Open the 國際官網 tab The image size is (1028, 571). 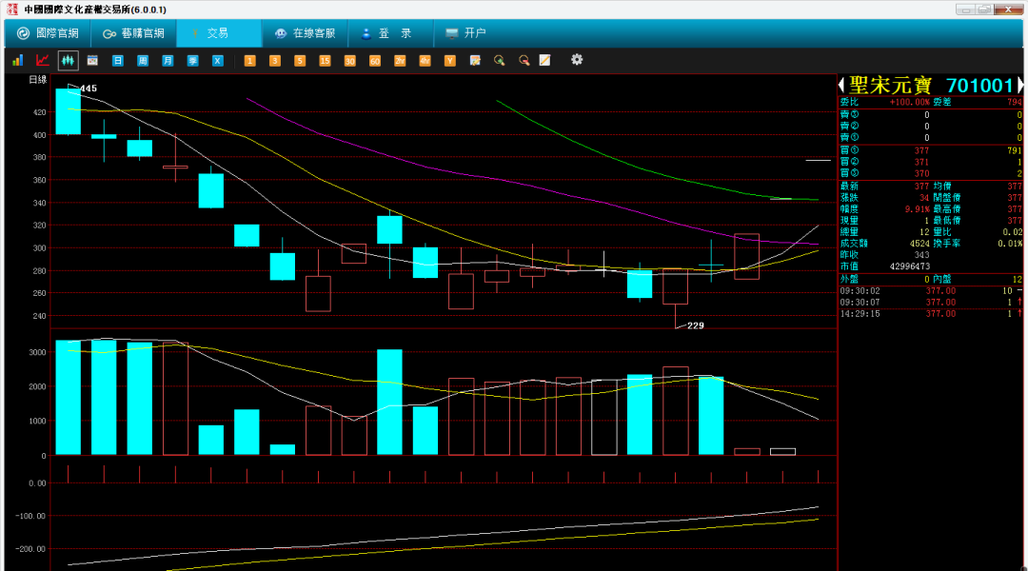click(48, 32)
